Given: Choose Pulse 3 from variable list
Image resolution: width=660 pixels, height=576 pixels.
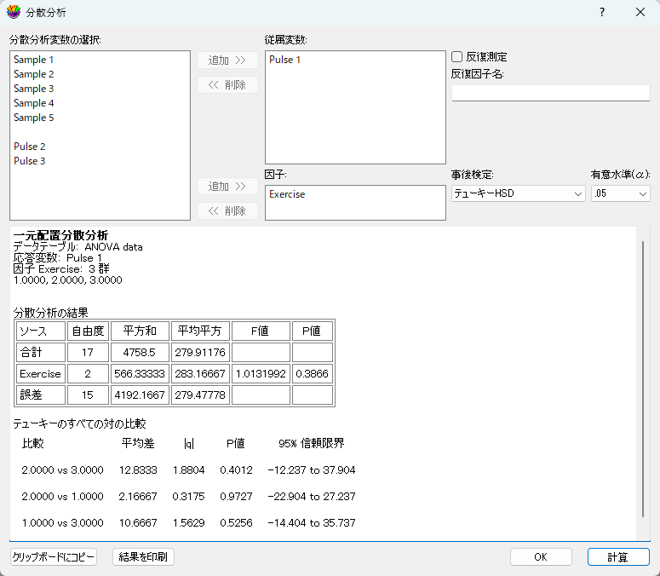Looking at the screenshot, I should (x=30, y=161).
